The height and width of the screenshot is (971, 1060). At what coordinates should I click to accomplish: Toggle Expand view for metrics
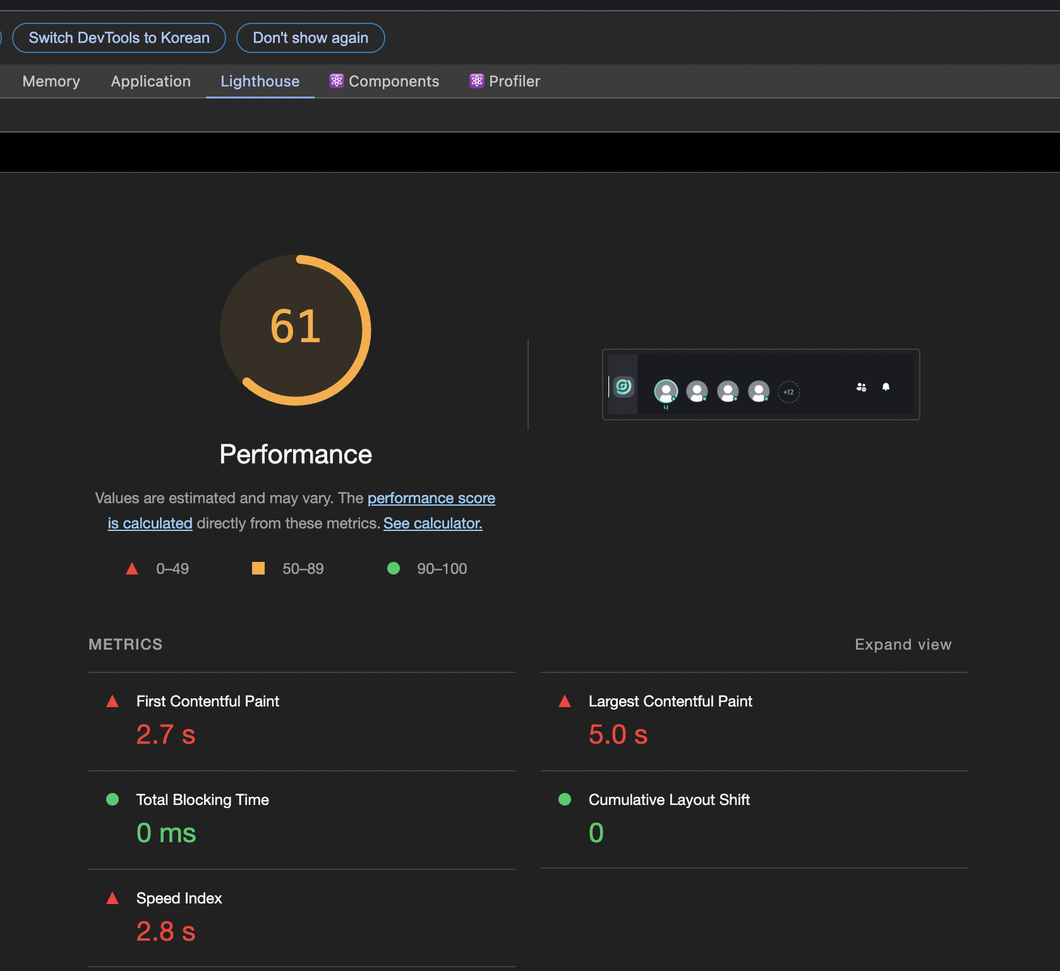tap(903, 644)
